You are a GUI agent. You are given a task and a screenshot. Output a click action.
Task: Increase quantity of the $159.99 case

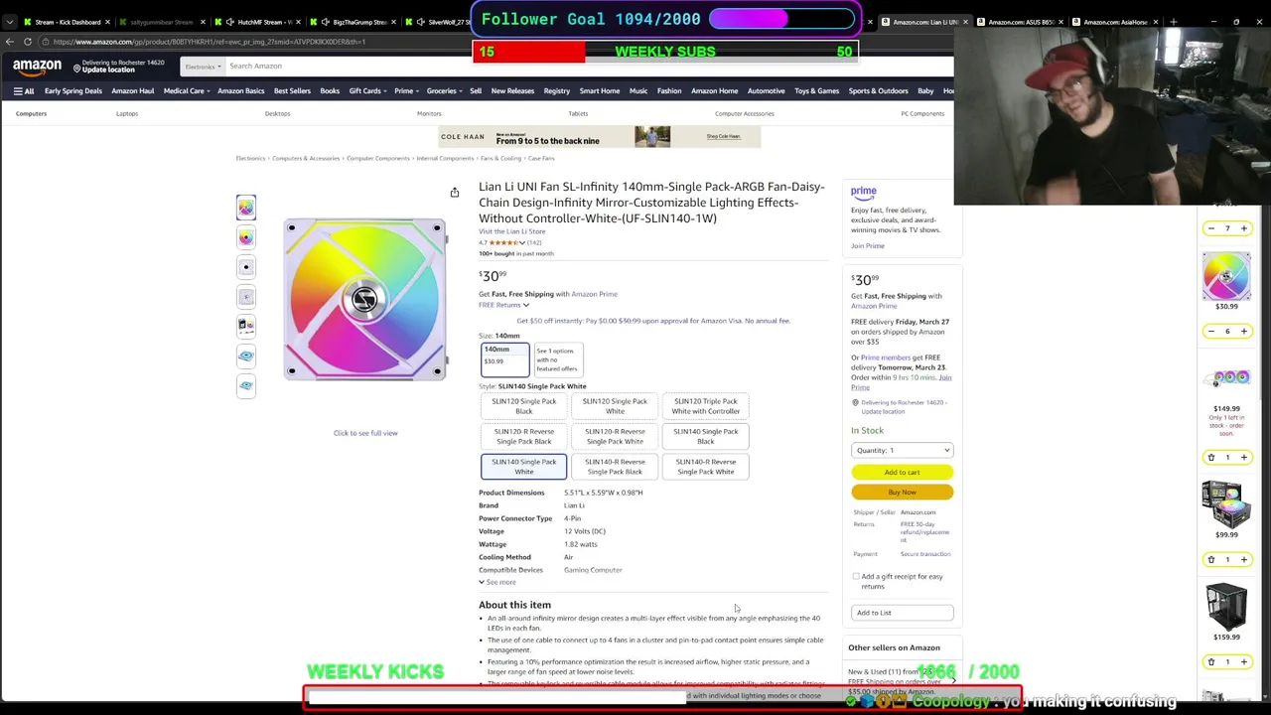(1243, 661)
